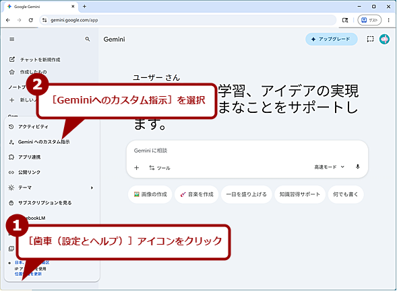Click the new chat pencil icon
Viewport: 397px width, 291px height.
pos(12,59)
